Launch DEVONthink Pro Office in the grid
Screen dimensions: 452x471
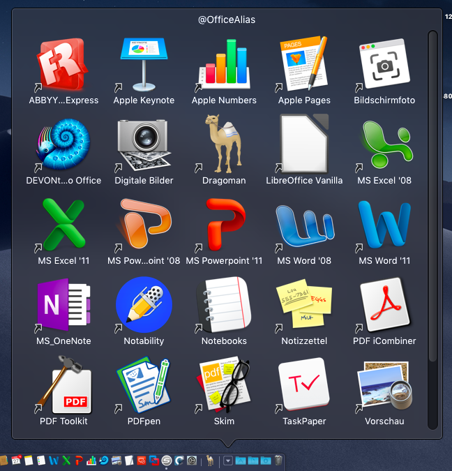point(63,144)
